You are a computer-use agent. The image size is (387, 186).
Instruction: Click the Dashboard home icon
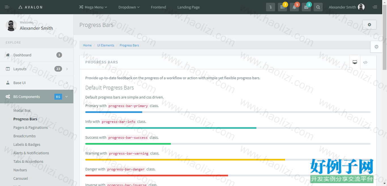click(x=8, y=55)
